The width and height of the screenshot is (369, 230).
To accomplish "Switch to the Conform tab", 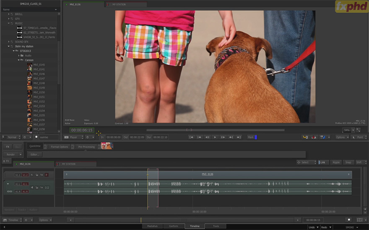I will (174, 226).
